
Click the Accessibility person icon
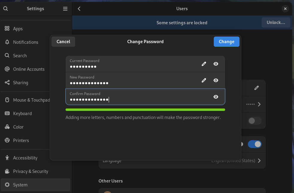7,158
